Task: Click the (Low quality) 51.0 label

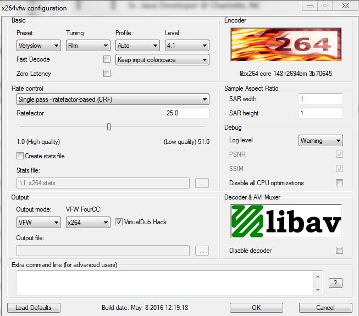Action: coord(186,142)
